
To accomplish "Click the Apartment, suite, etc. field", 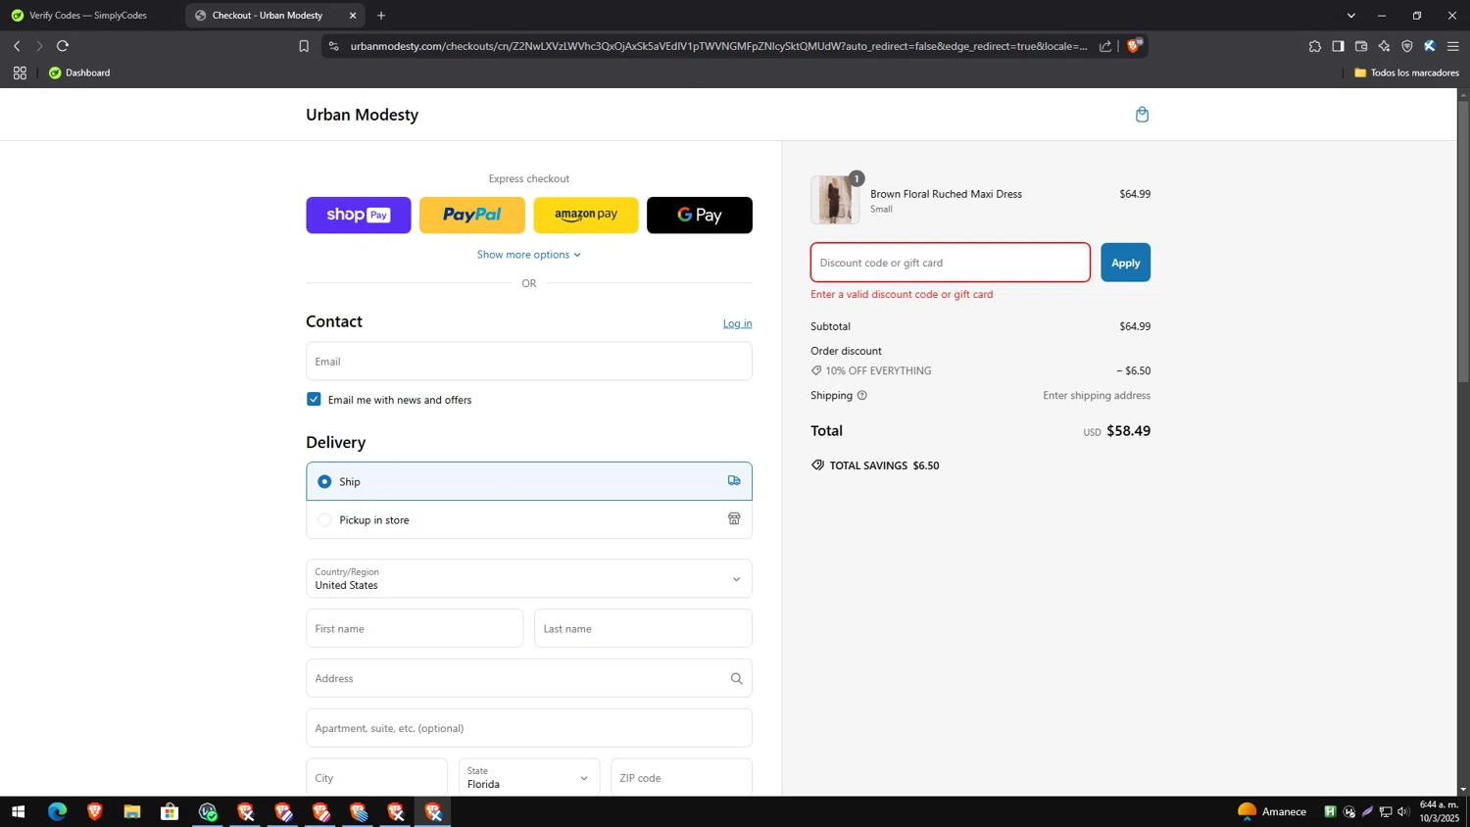I will [529, 728].
